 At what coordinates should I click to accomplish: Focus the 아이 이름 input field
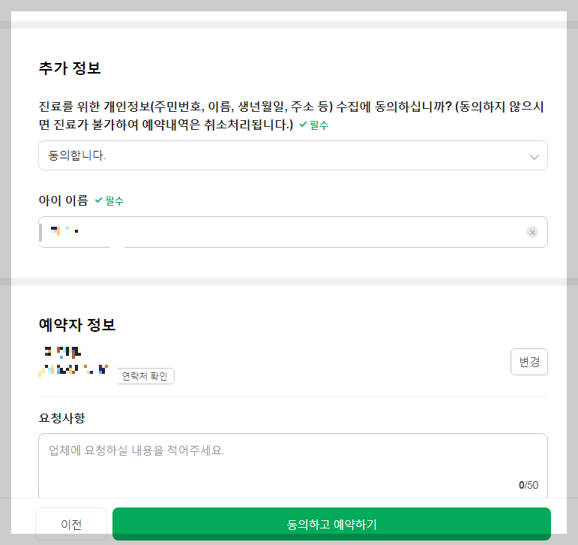click(292, 232)
